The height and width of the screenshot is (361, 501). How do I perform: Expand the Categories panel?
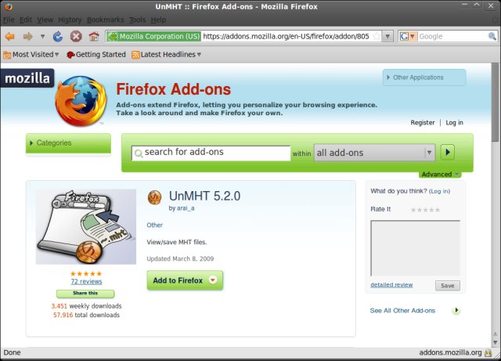pyautogui.click(x=68, y=143)
